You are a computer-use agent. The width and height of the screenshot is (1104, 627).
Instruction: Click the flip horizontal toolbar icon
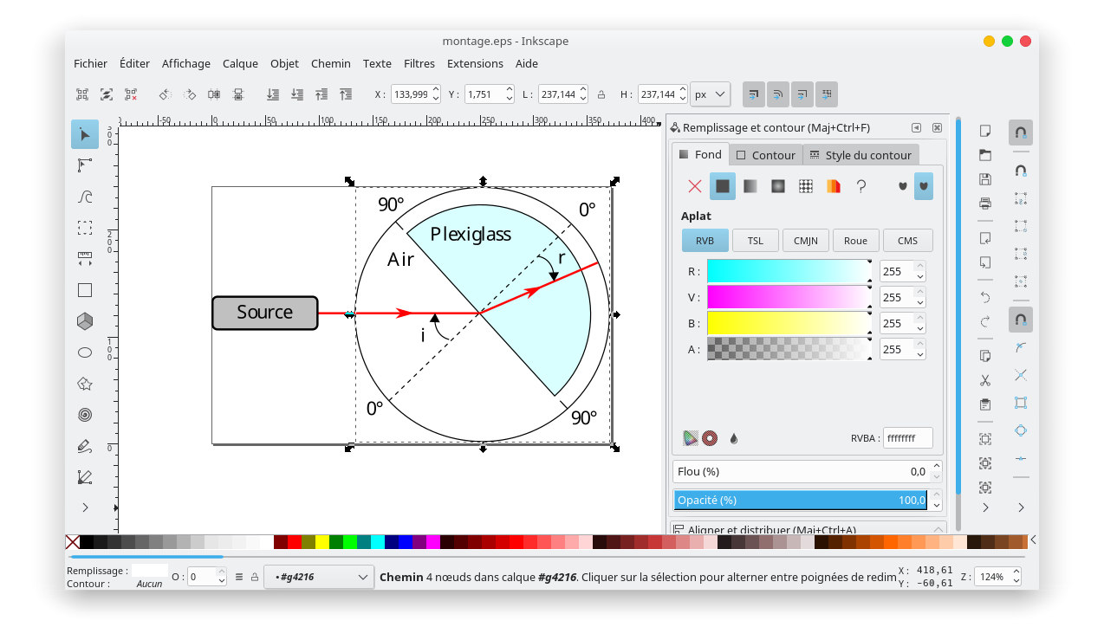pyautogui.click(x=215, y=94)
